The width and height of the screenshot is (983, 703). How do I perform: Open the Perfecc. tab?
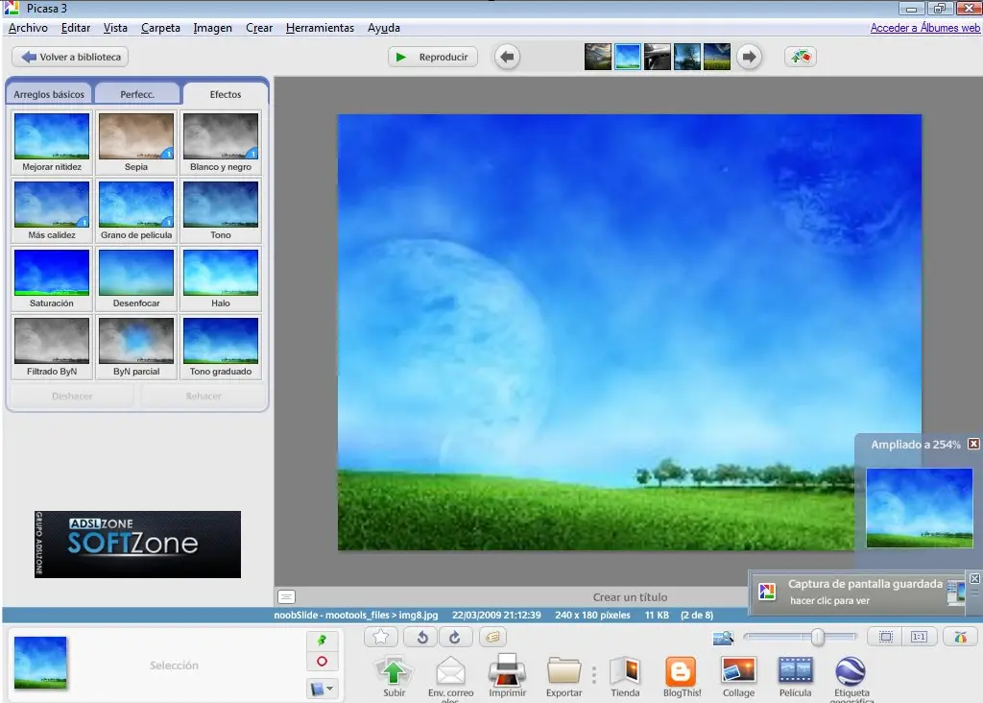click(137, 94)
